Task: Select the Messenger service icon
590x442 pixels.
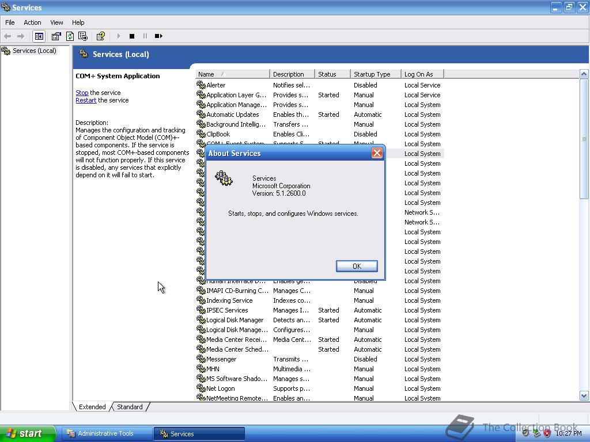Action: click(201, 359)
